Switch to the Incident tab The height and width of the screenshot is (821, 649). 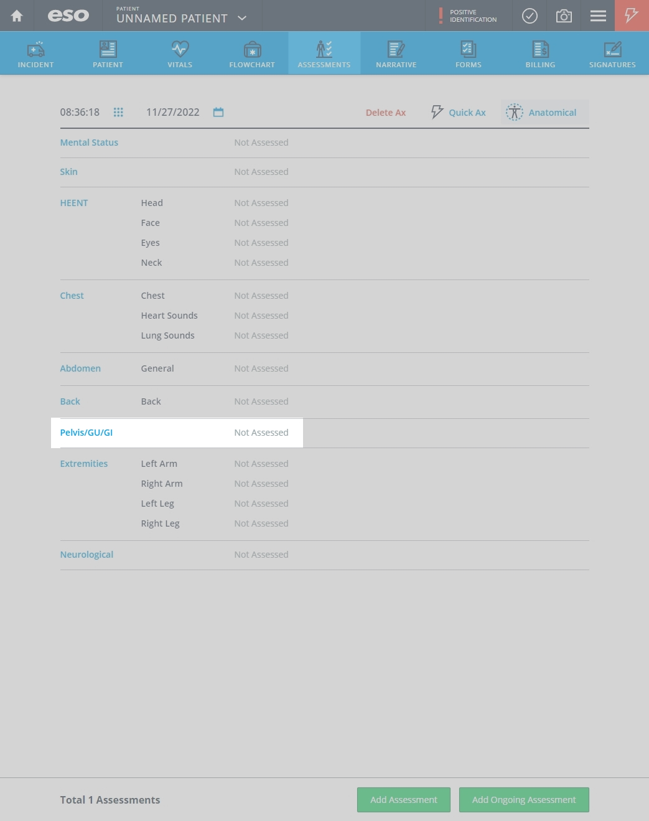(35, 54)
